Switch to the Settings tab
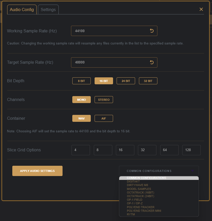Screen dimensions: 212x221 point(48,10)
